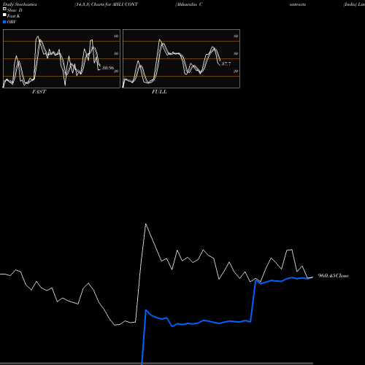Click the 20 level label in FULL chart
This screenshot has height=365, width=365.
click(236, 71)
